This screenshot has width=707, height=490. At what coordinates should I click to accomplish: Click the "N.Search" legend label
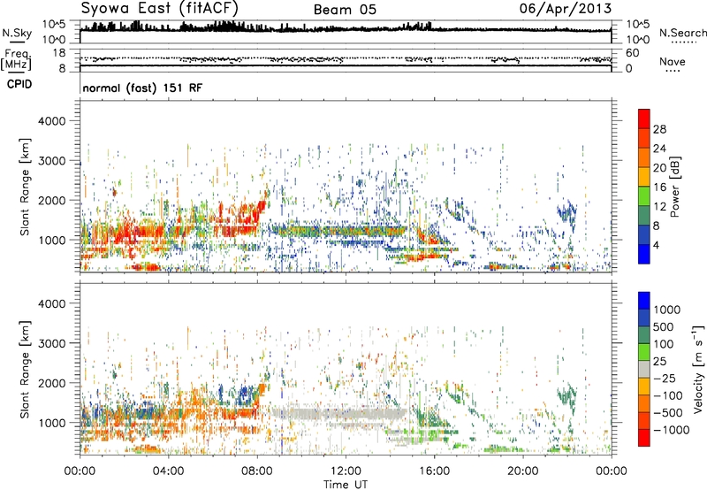[683, 33]
